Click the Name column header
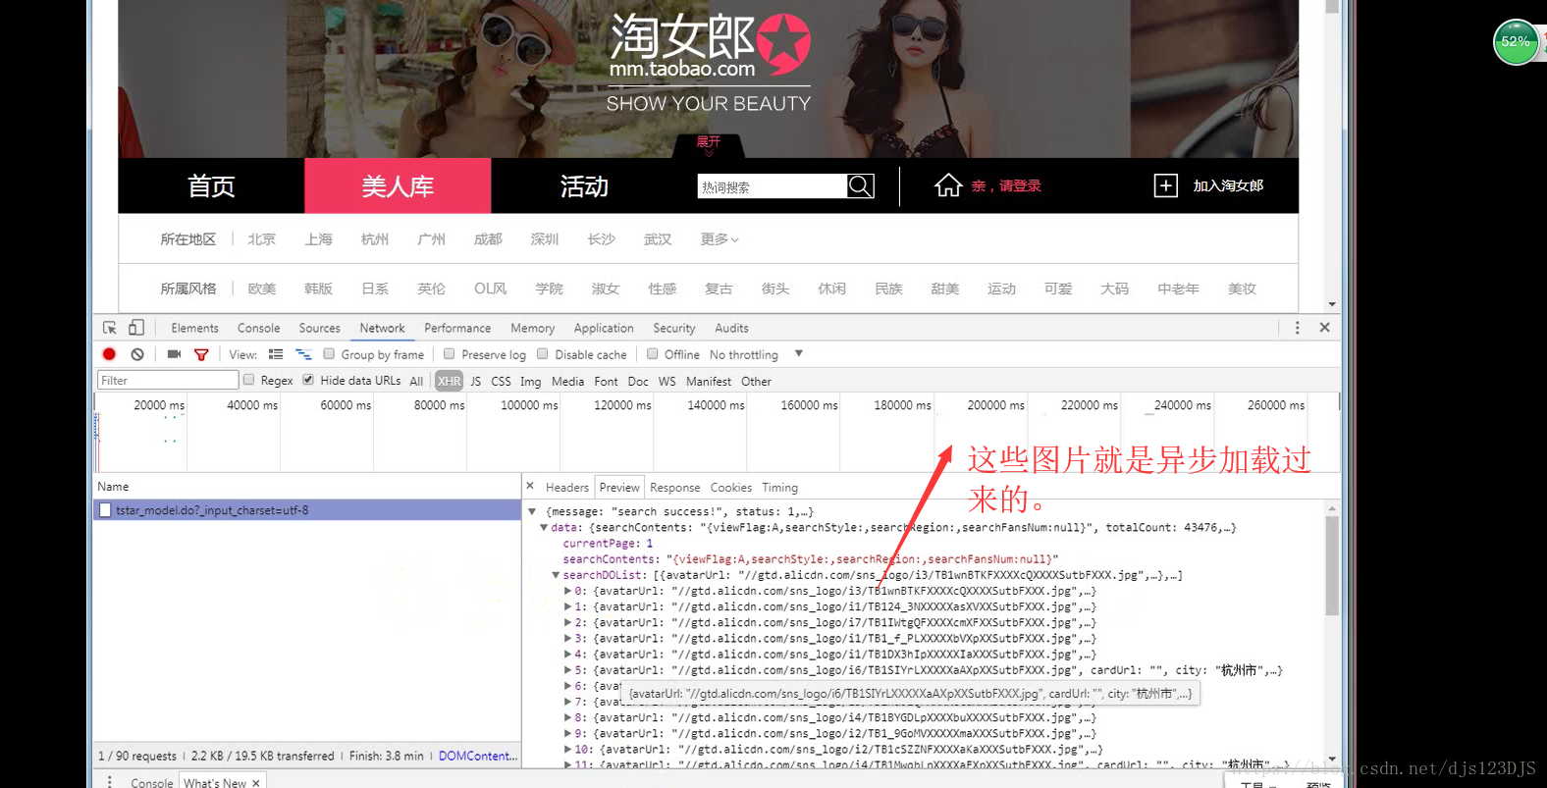 (x=307, y=486)
